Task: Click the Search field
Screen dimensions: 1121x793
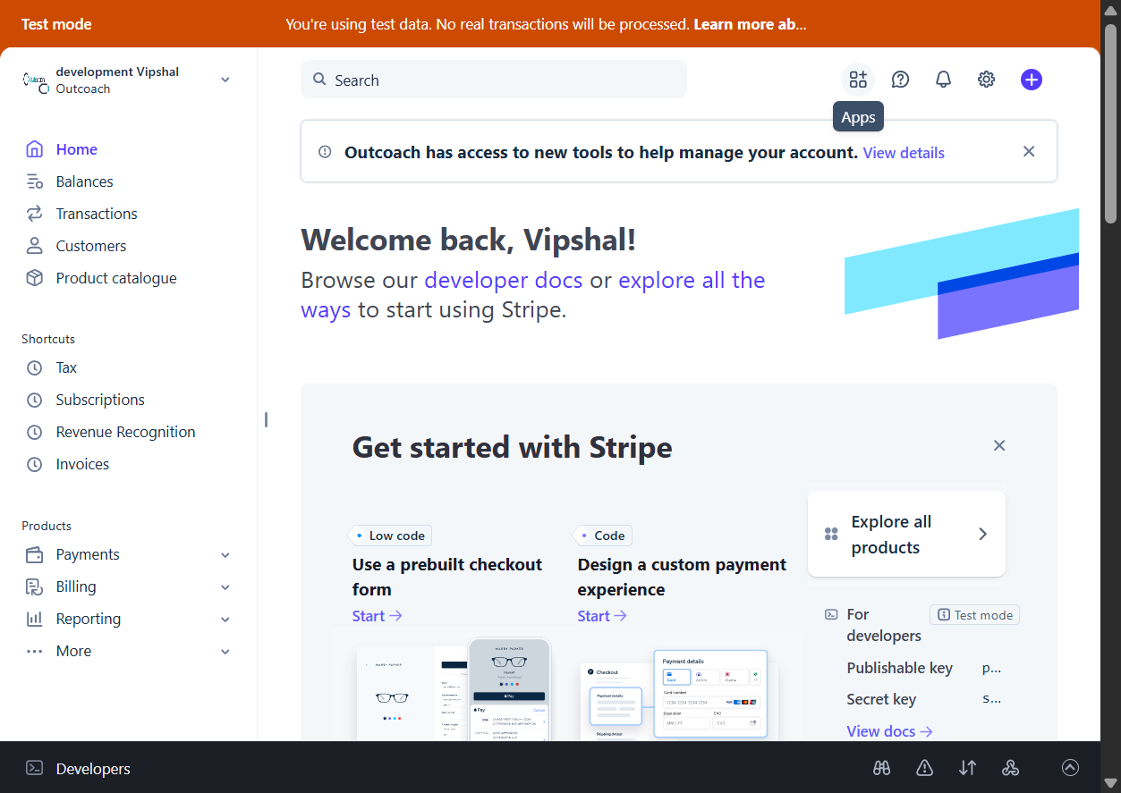Action: (494, 80)
